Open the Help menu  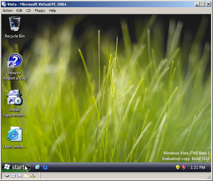(53, 11)
